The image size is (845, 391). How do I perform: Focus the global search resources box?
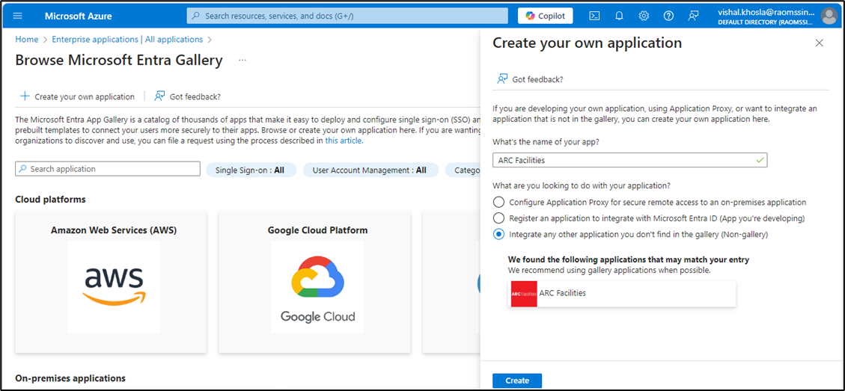point(347,16)
